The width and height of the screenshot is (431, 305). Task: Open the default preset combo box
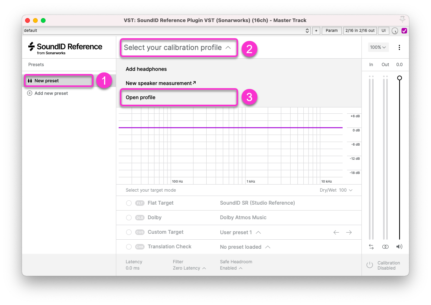pyautogui.click(x=167, y=31)
